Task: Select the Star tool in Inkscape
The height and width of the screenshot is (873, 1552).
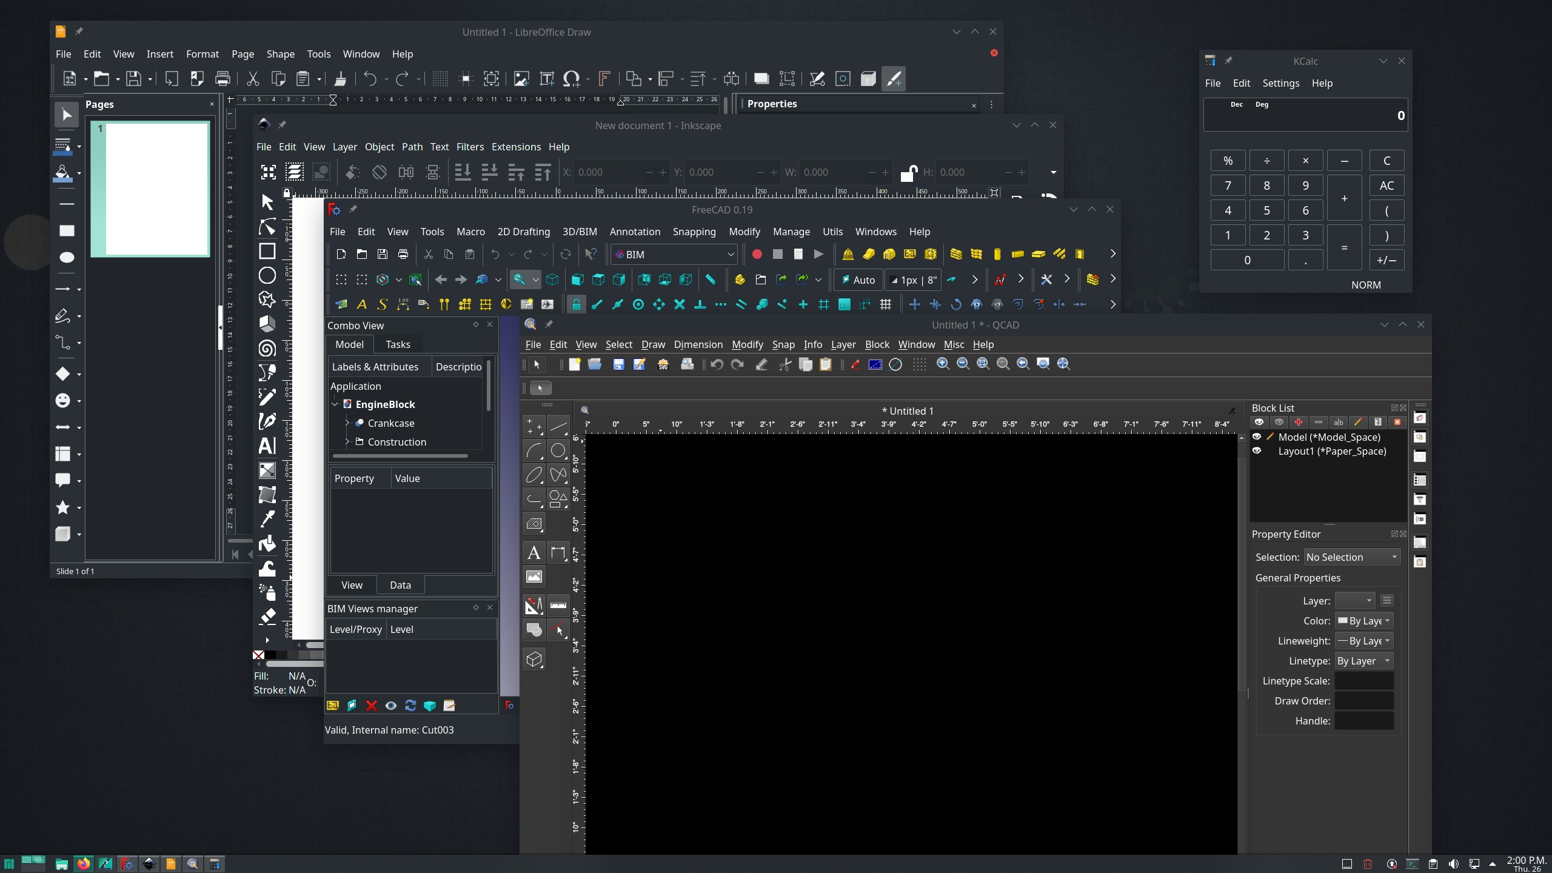Action: point(267,299)
